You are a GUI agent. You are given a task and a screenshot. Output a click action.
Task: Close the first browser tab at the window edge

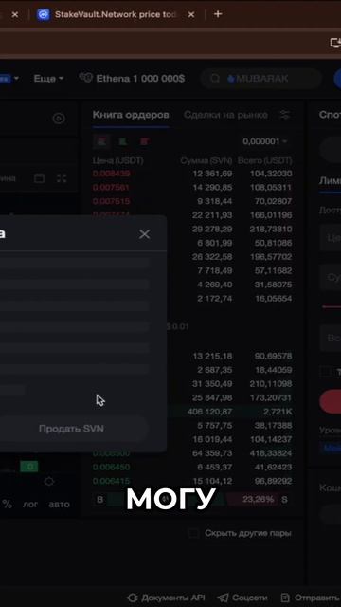coord(15,15)
